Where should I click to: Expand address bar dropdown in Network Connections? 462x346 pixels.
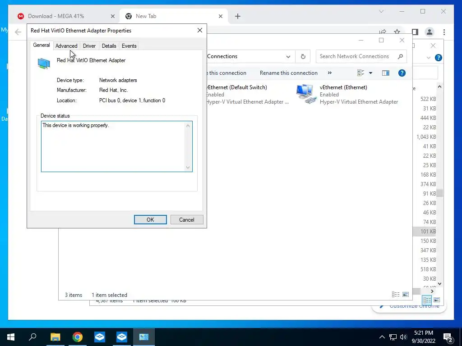[x=288, y=56]
